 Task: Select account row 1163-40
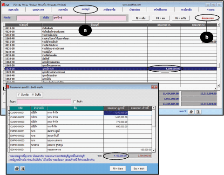(111, 75)
